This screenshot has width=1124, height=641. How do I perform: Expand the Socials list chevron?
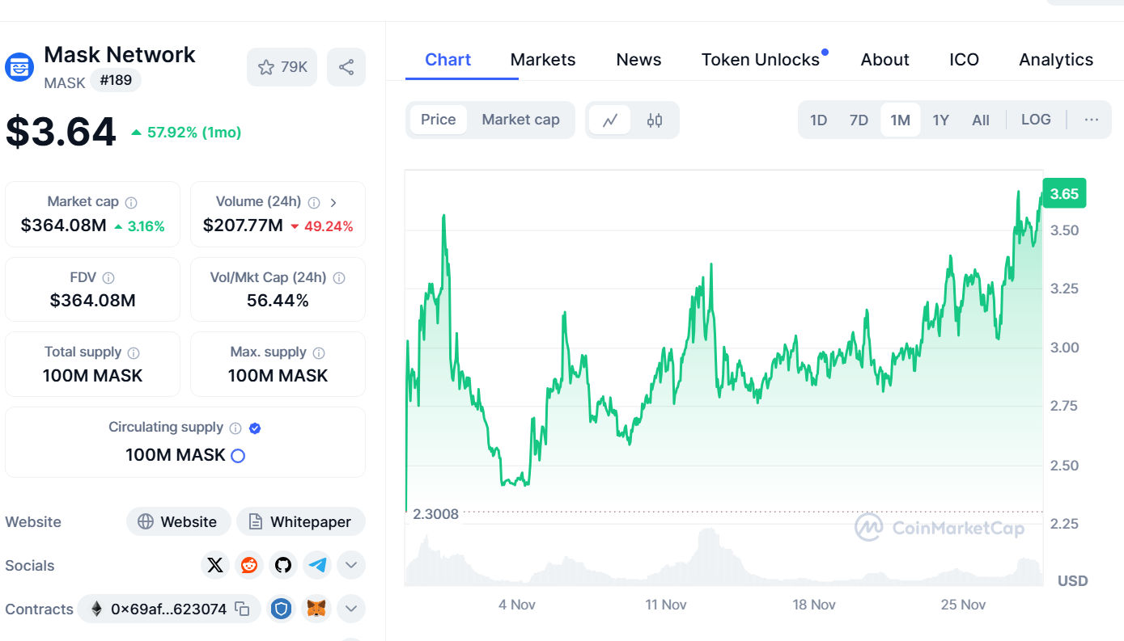(350, 565)
